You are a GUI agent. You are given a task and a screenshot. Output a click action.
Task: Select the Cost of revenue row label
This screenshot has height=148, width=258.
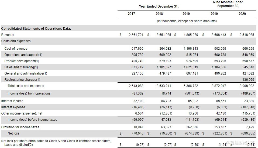pos(16,49)
